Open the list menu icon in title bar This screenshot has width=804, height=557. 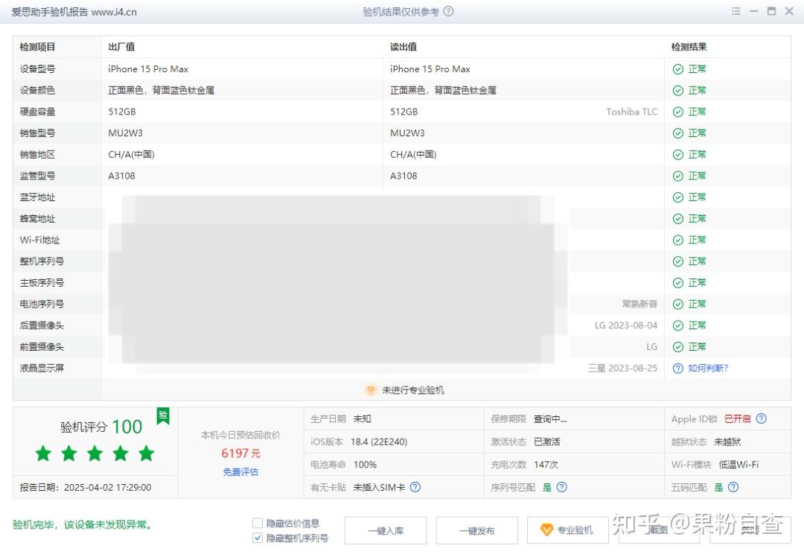736,11
